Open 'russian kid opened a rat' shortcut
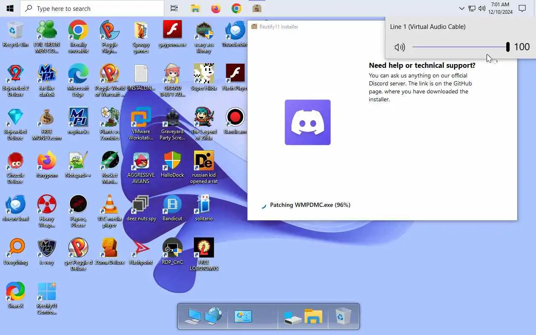 [x=204, y=167]
